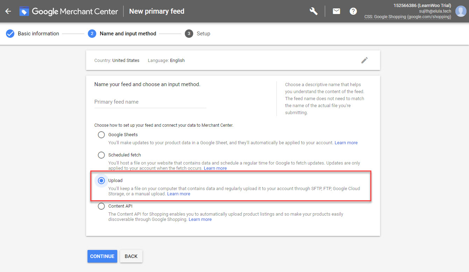Screen dimensions: 469x272
Task: Select the Scheduled fetch radio button
Action: (x=101, y=155)
